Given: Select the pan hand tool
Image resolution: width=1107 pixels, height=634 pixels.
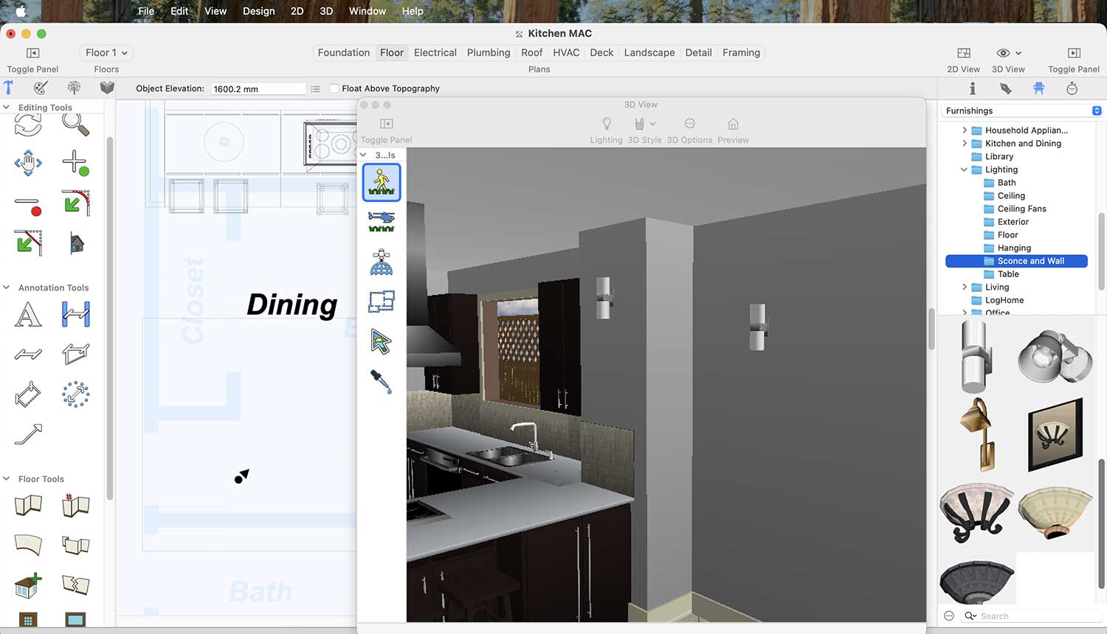Looking at the screenshot, I should (x=28, y=162).
